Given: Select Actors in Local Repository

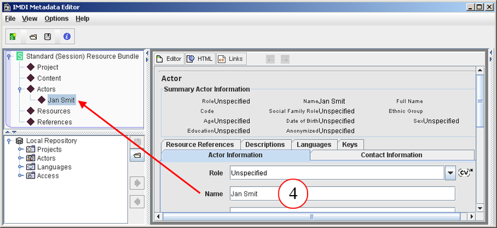Looking at the screenshot, I should click(46, 158).
